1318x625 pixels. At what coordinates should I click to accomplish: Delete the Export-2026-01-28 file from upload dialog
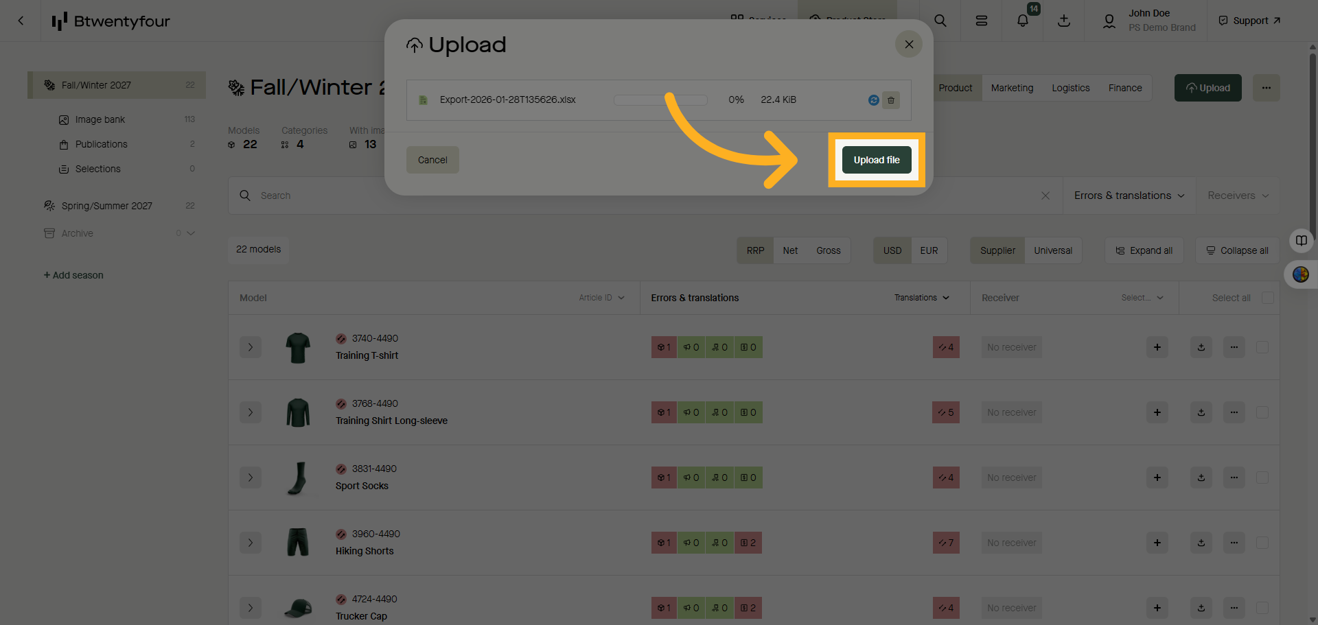click(x=891, y=100)
